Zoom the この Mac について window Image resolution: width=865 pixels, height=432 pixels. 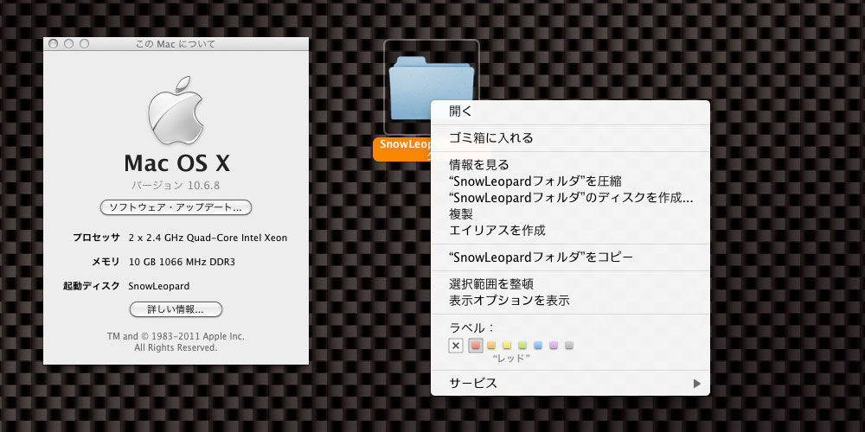coord(84,43)
